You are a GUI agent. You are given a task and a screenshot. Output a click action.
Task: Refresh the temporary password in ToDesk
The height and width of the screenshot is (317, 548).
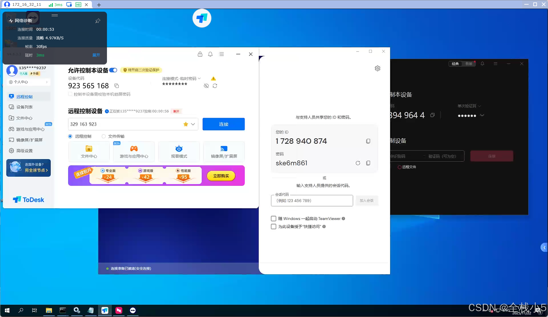click(x=215, y=86)
